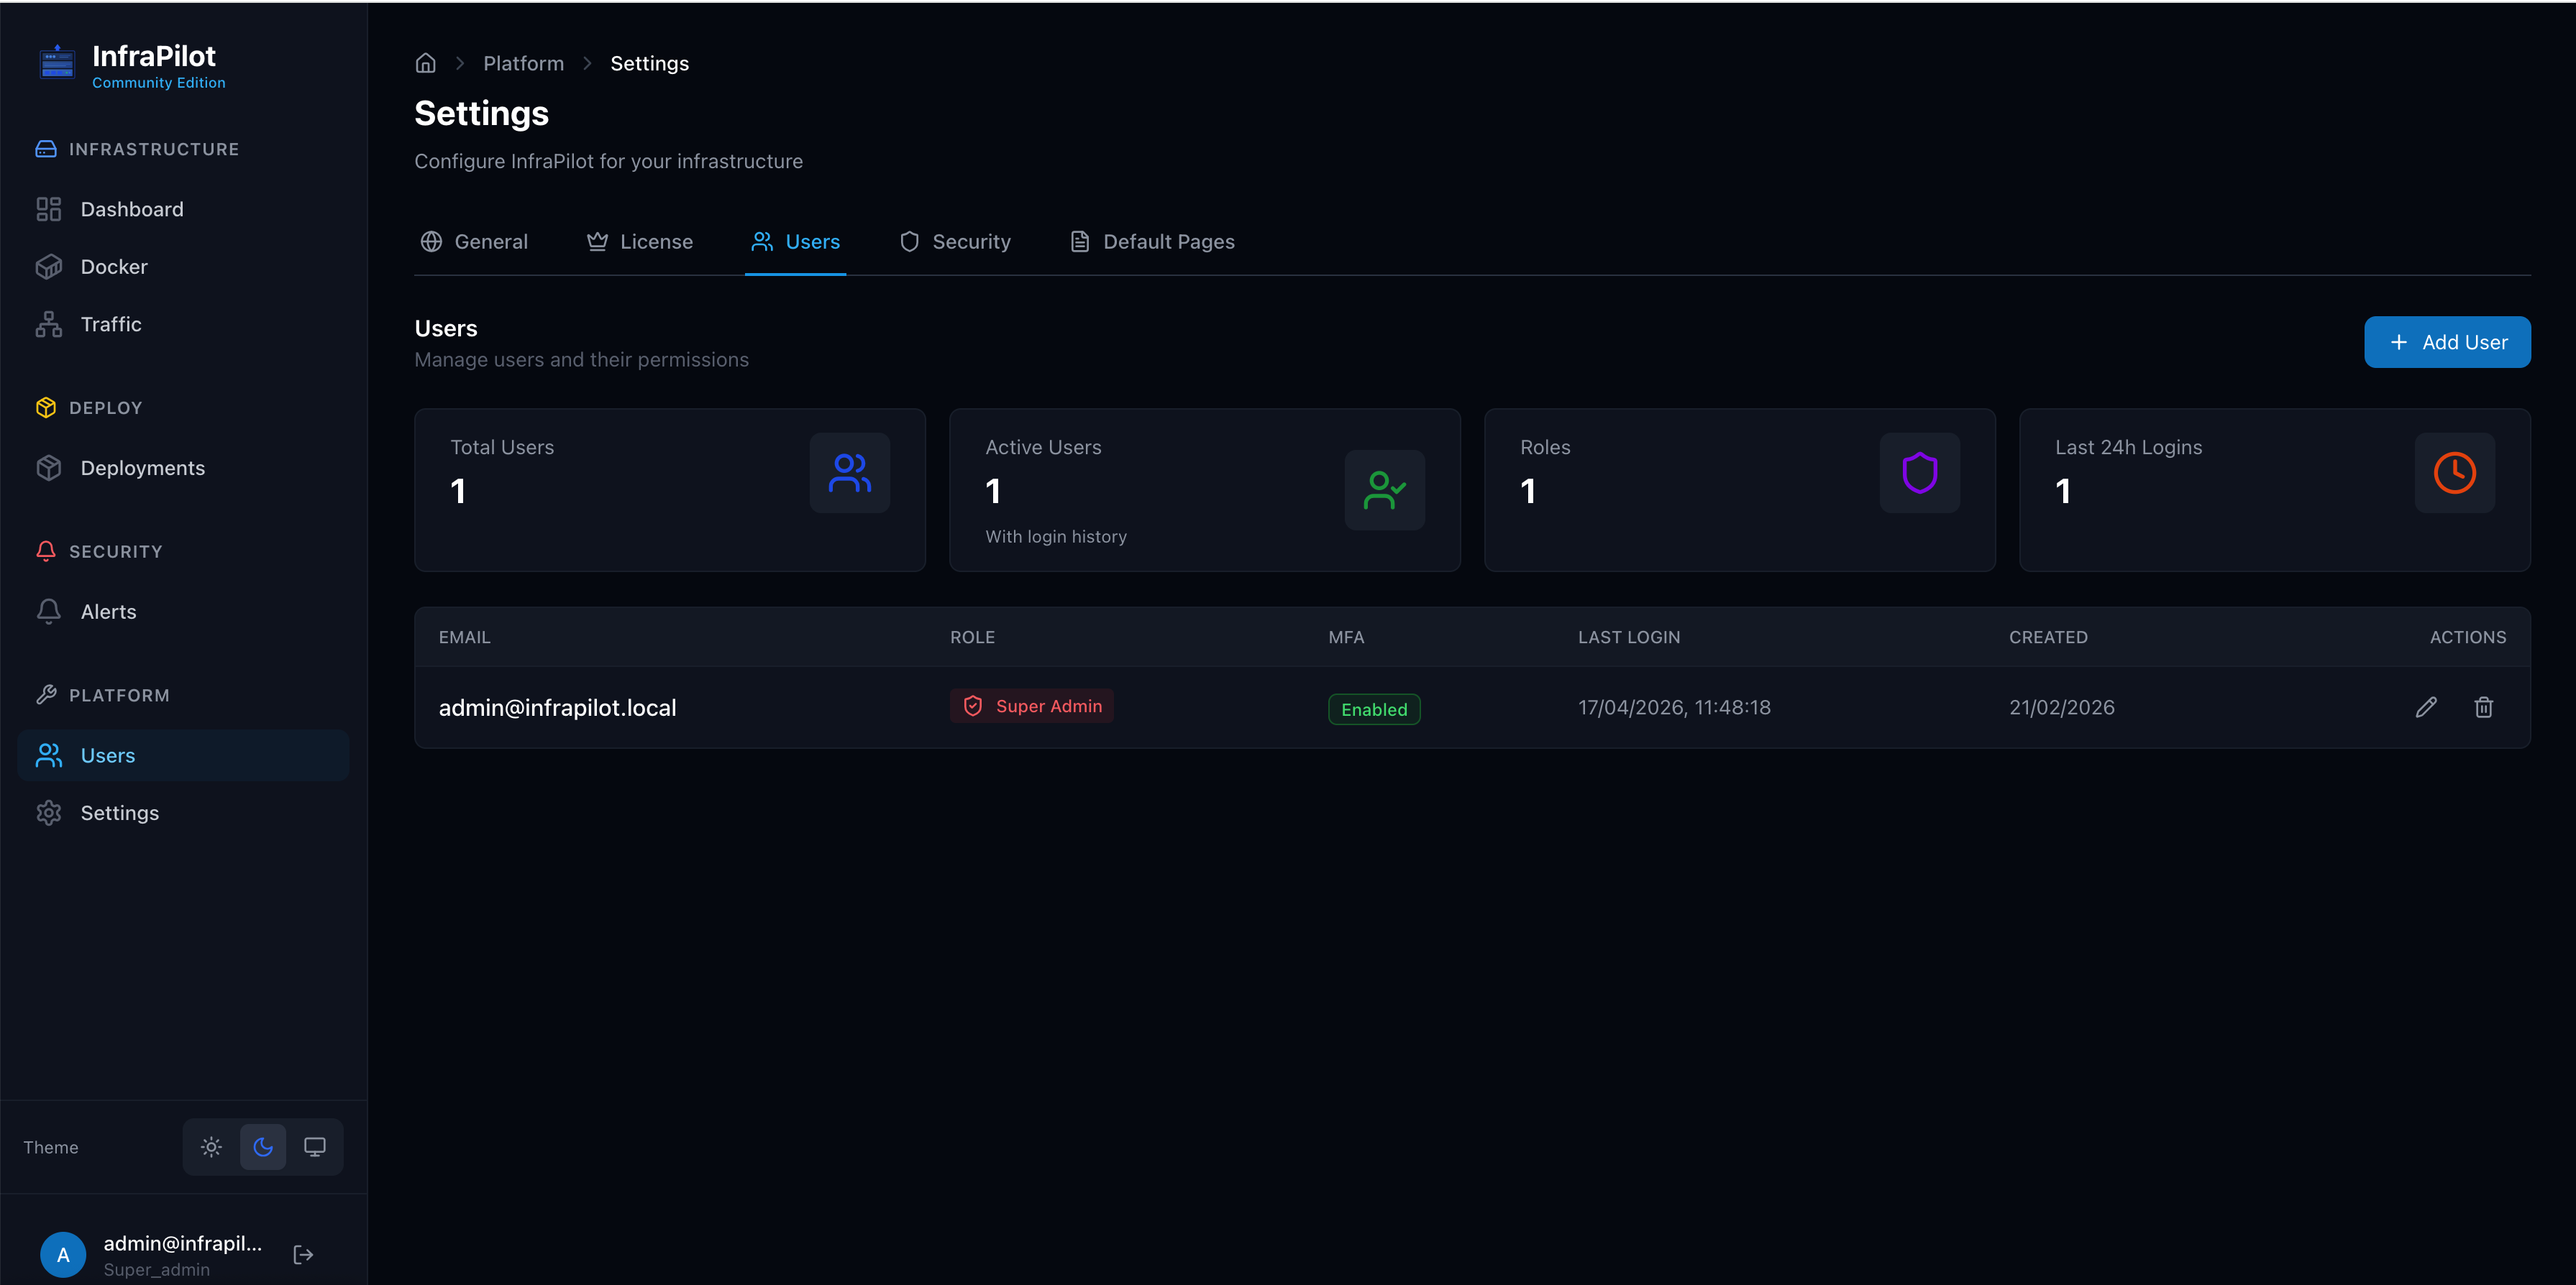Click the Default Pages document icon
Image resolution: width=2576 pixels, height=1285 pixels.
(x=1080, y=241)
